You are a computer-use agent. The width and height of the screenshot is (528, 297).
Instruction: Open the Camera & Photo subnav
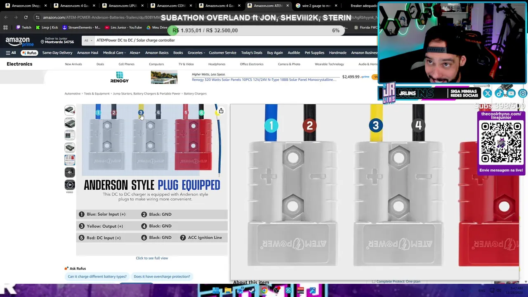pos(289,64)
